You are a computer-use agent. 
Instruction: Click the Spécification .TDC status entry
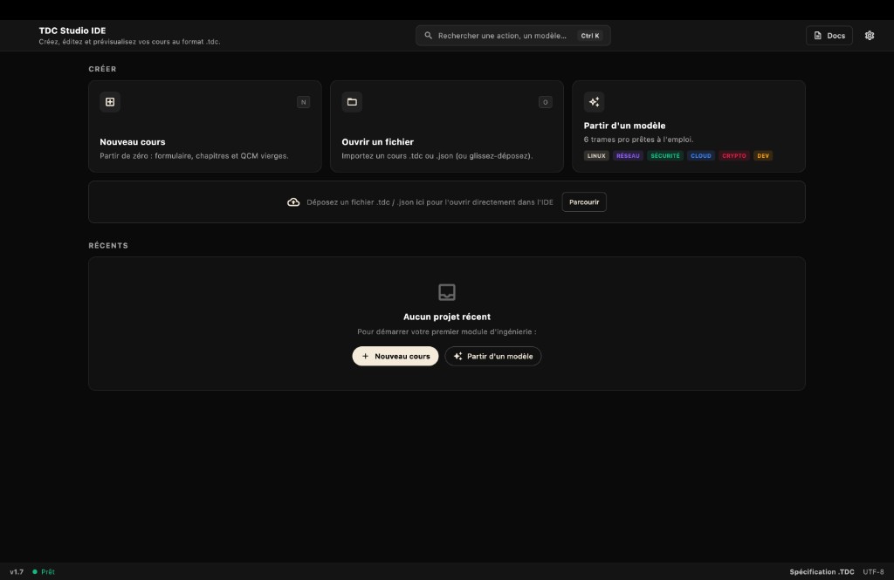[x=822, y=571]
